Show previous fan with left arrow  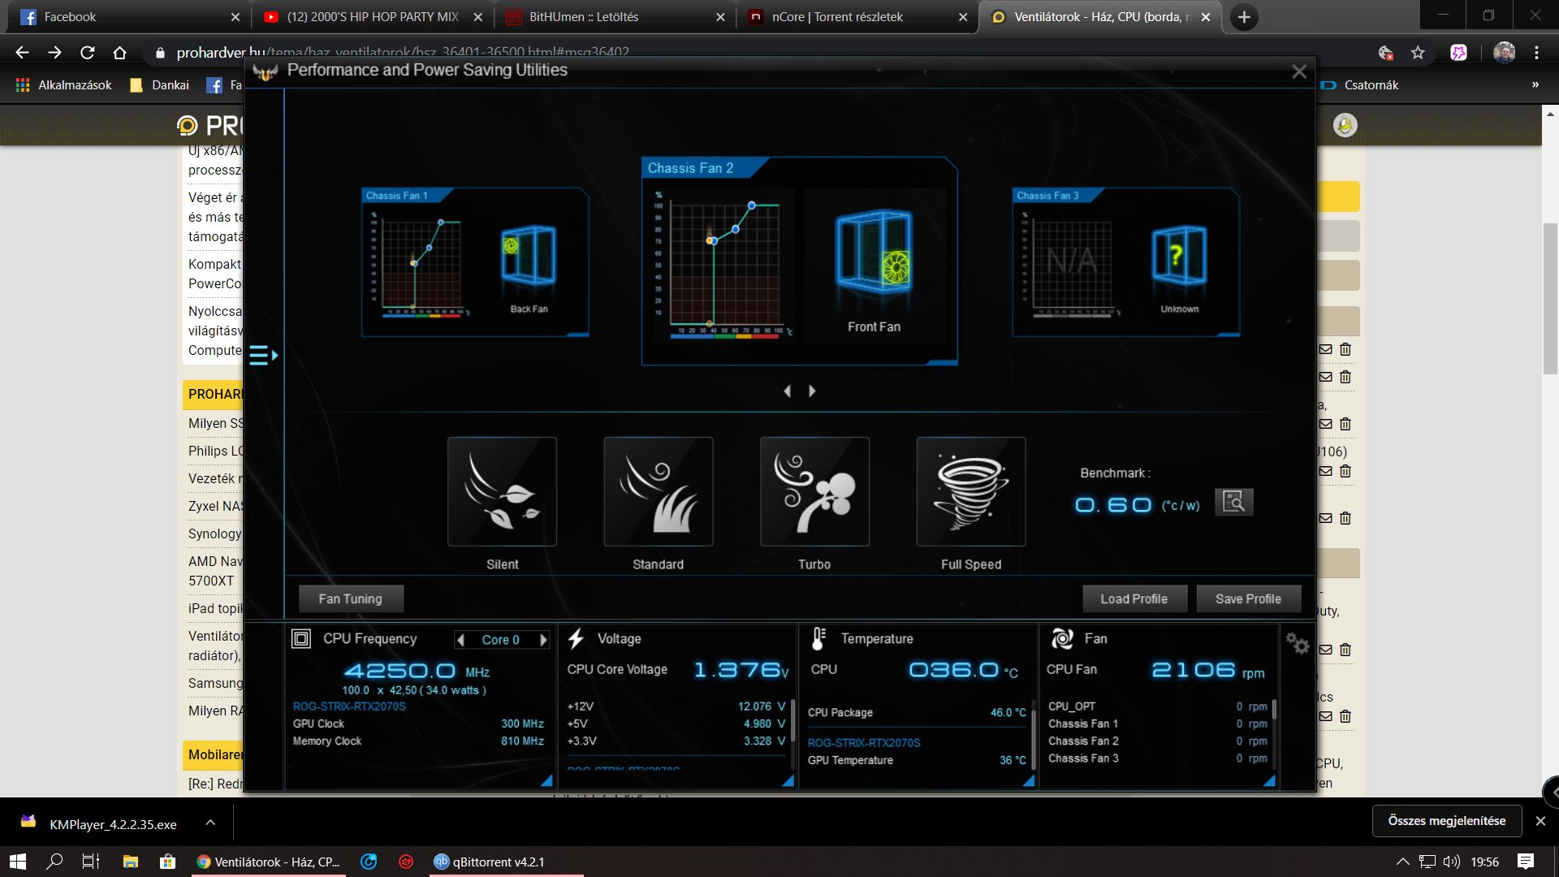pos(787,391)
